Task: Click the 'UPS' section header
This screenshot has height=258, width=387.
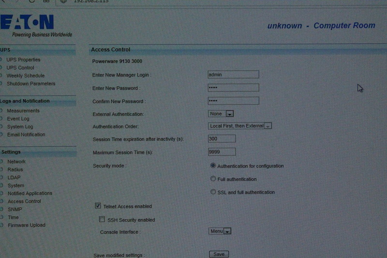Action: 5,50
